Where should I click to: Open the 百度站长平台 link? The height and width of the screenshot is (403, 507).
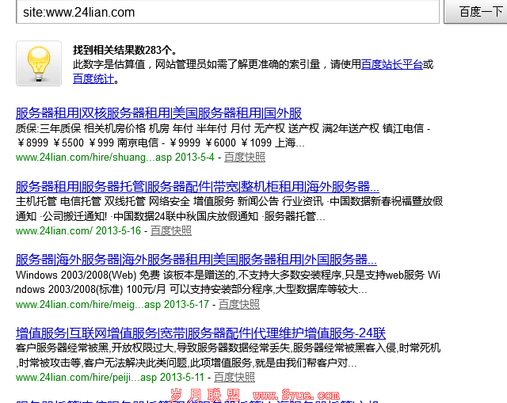coord(392,64)
